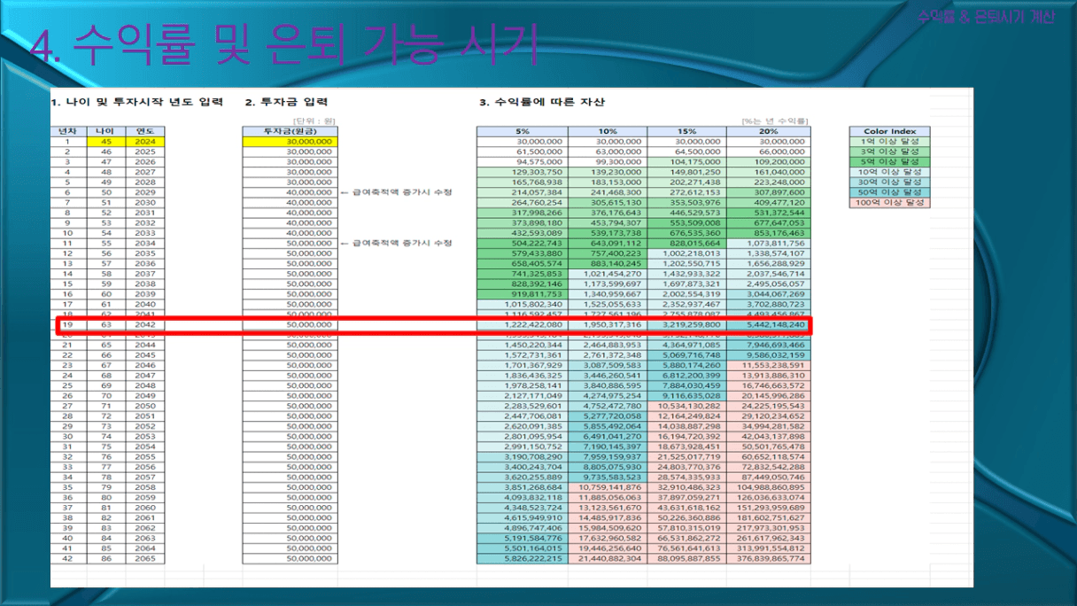The height and width of the screenshot is (606, 1077).
Task: Select the cell '1,222,422,080'
Action: 523,325
